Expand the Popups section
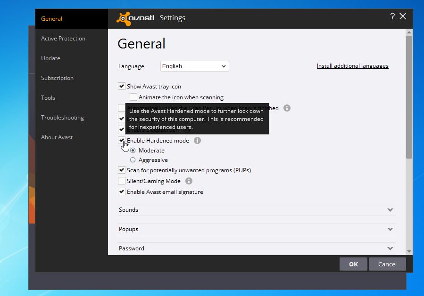424x296 pixels. click(257, 229)
